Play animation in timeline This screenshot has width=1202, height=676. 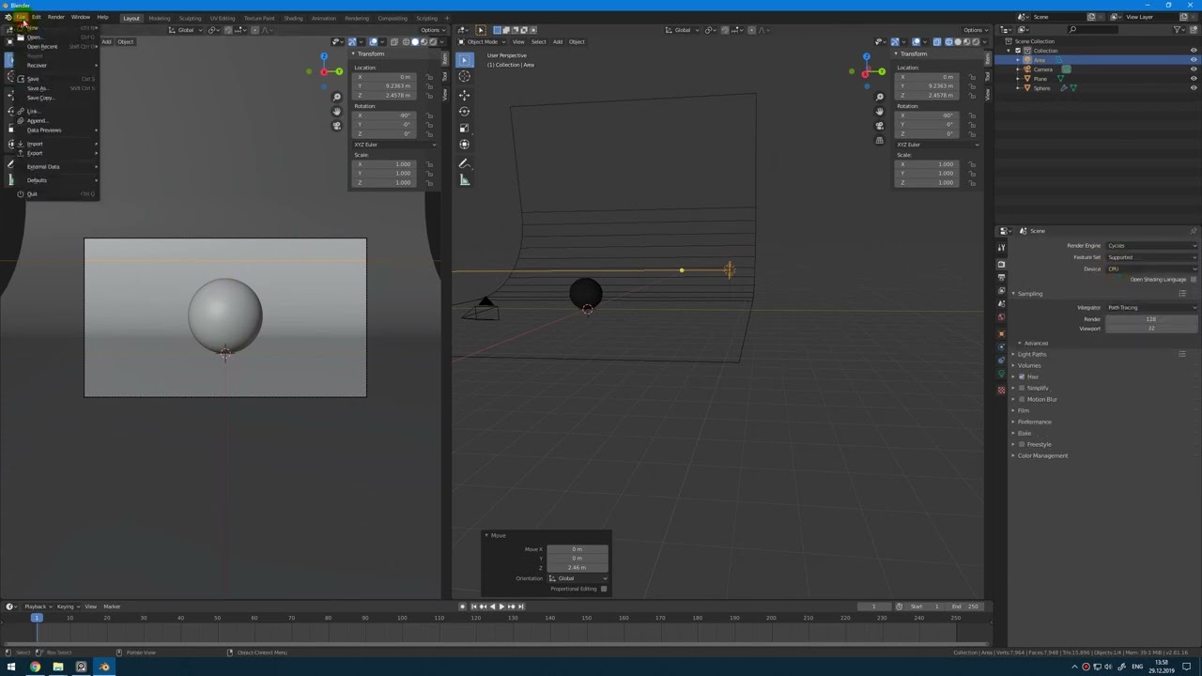point(501,607)
